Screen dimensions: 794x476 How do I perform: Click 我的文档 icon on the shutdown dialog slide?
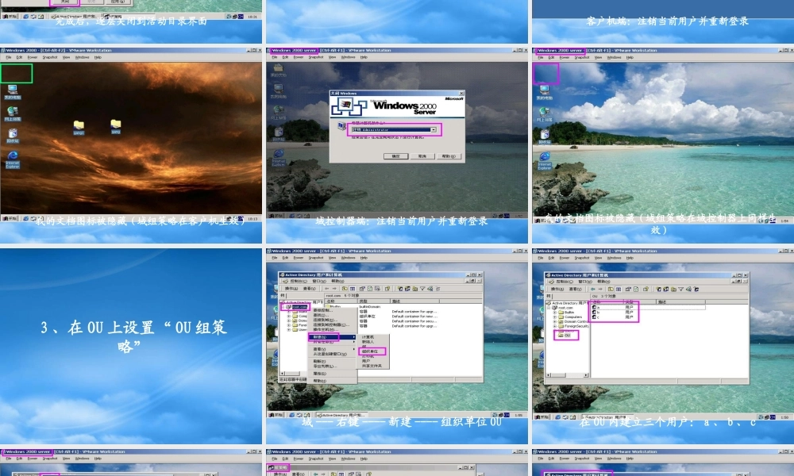point(278,70)
